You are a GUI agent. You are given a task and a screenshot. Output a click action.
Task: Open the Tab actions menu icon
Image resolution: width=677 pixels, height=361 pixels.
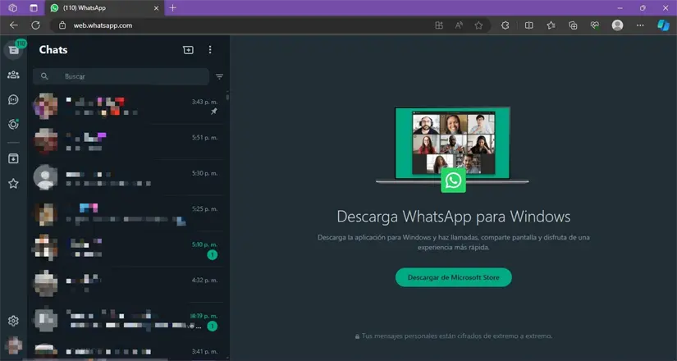(x=34, y=7)
